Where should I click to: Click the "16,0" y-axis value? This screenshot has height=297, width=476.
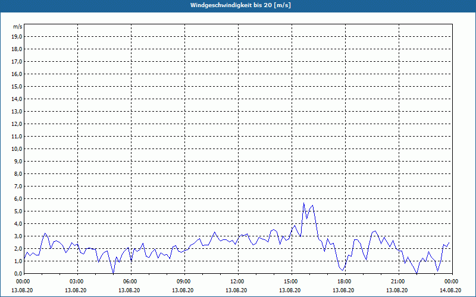(17, 74)
